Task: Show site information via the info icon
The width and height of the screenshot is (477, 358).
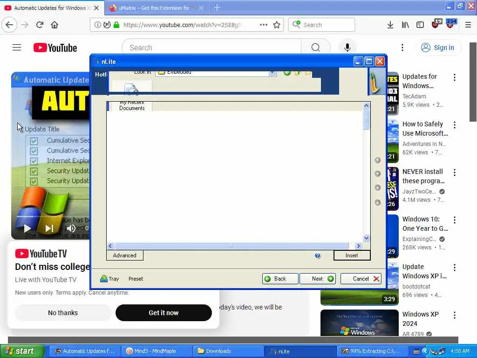Action: pos(97,25)
